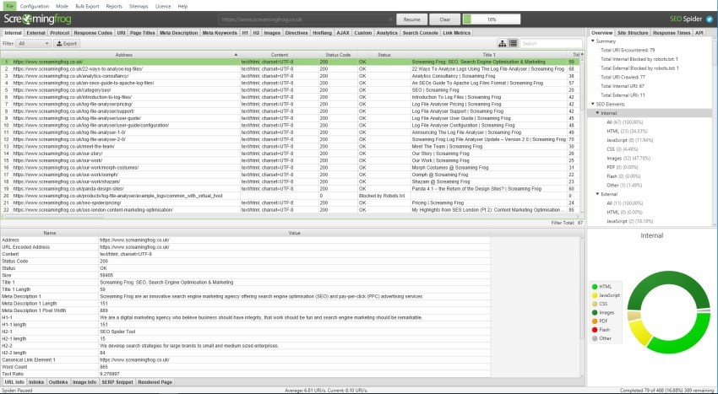Collapse the Summary section
The image size is (718, 394).
[592, 41]
